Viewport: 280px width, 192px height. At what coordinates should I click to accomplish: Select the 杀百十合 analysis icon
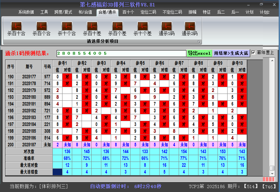(x=16, y=28)
